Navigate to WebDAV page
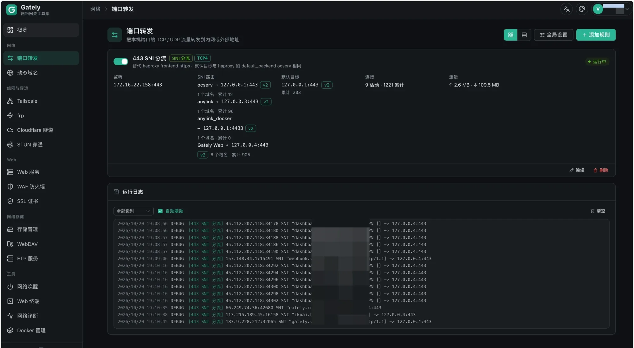This screenshot has height=348, width=634. coord(41,244)
